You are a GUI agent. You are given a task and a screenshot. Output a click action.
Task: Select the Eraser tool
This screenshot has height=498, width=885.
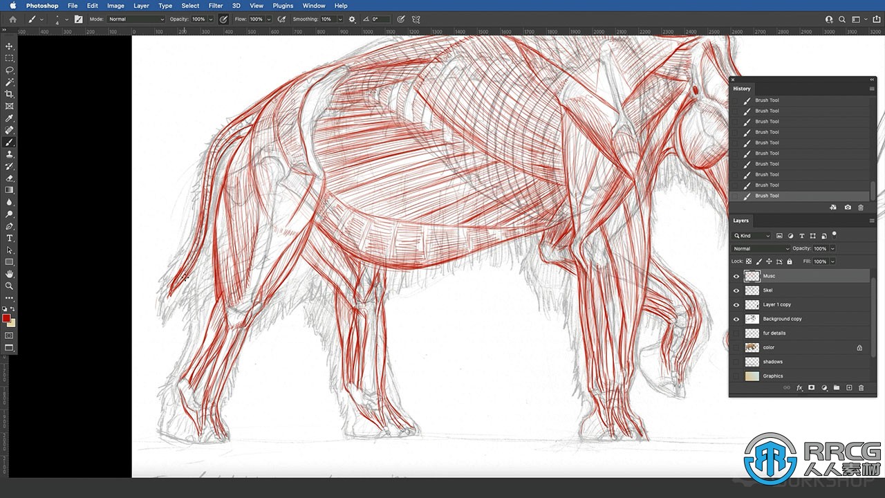pyautogui.click(x=9, y=178)
